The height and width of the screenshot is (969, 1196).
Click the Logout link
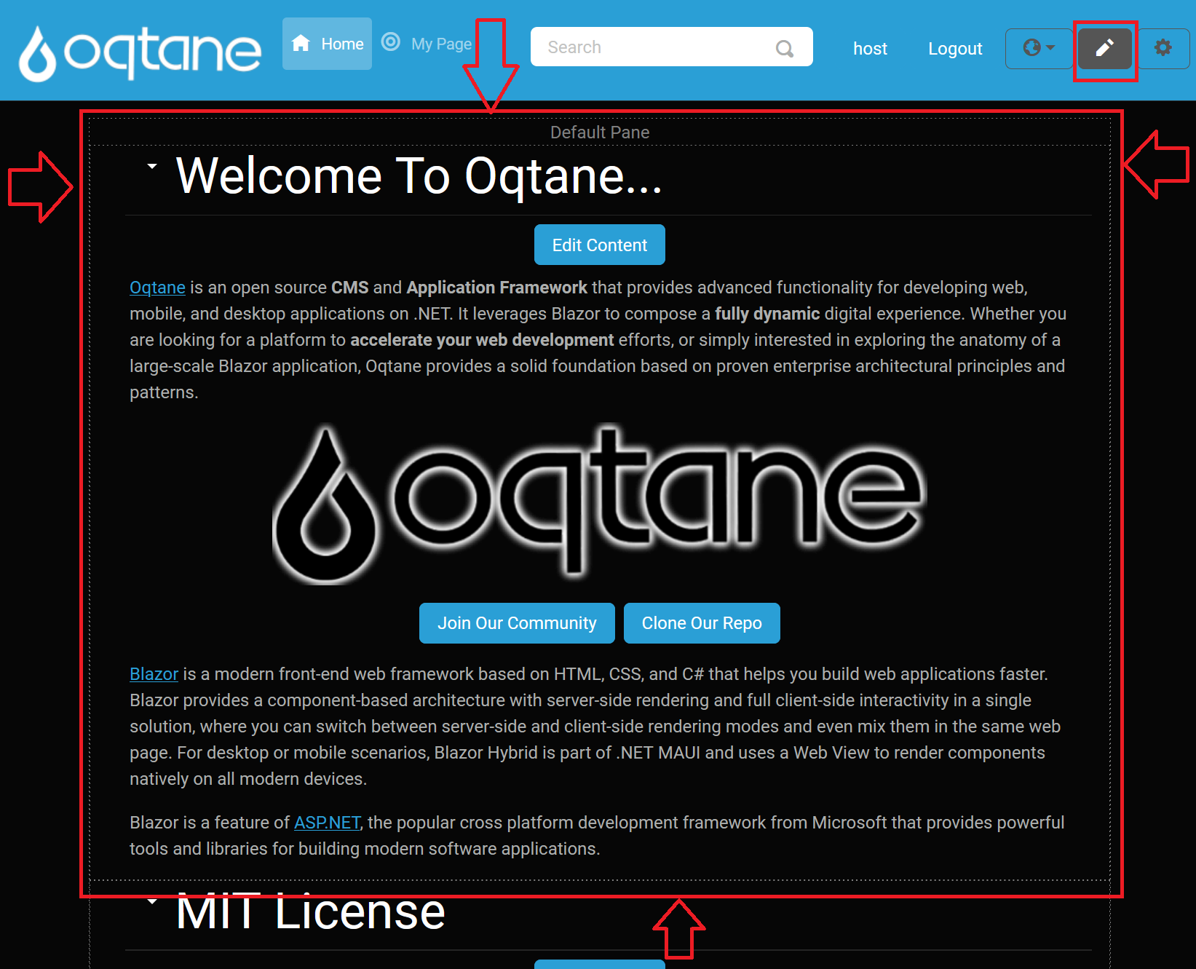(x=955, y=49)
